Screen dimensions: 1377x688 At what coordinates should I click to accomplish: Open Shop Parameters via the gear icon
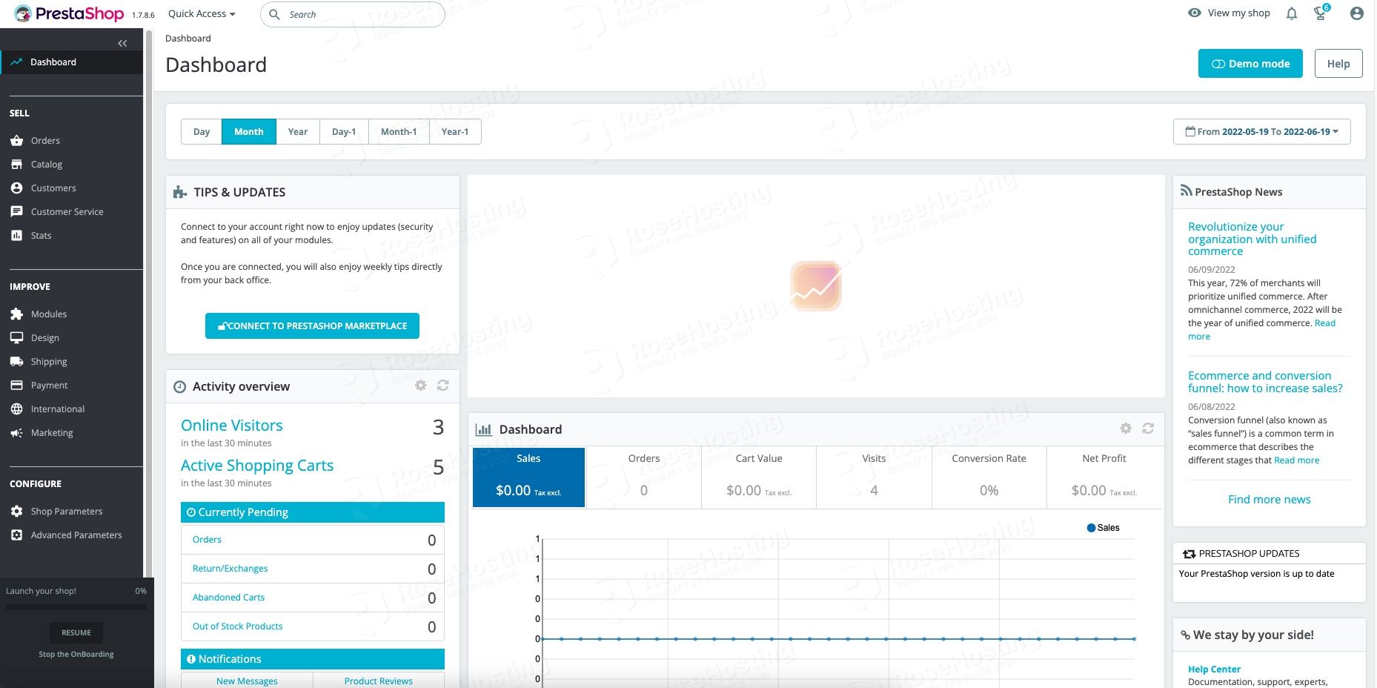[x=15, y=511]
